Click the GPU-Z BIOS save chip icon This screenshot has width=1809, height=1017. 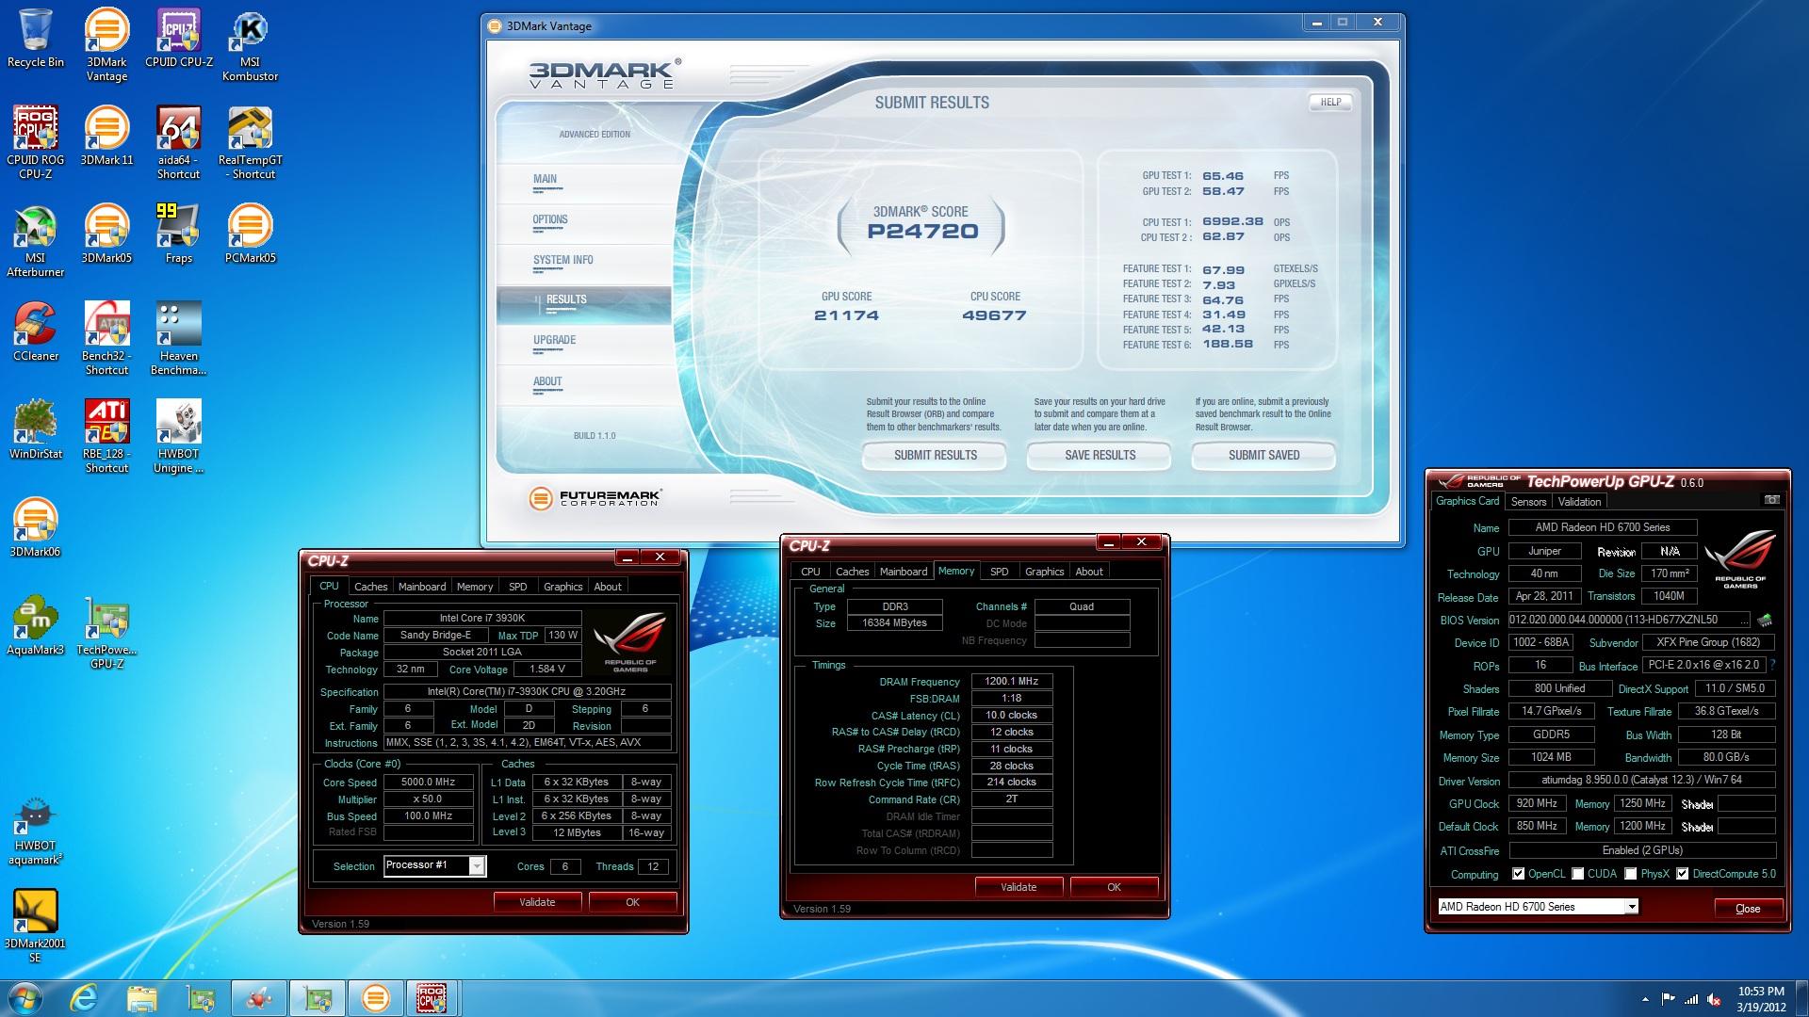(x=1765, y=620)
